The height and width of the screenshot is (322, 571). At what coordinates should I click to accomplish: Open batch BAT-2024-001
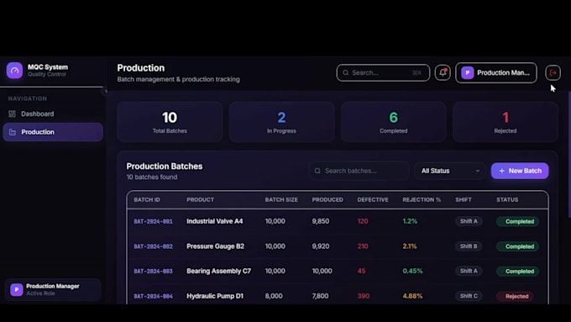[154, 221]
